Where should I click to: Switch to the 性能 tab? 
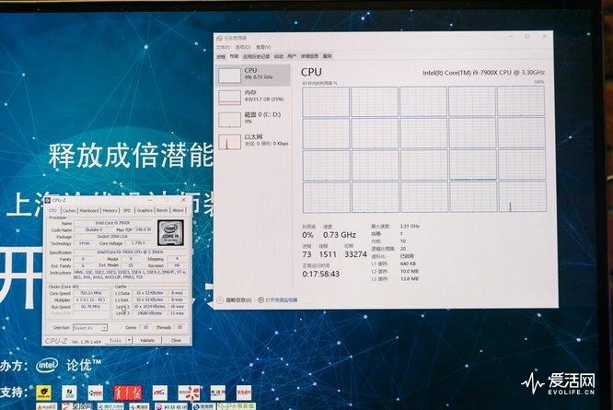click(x=234, y=56)
